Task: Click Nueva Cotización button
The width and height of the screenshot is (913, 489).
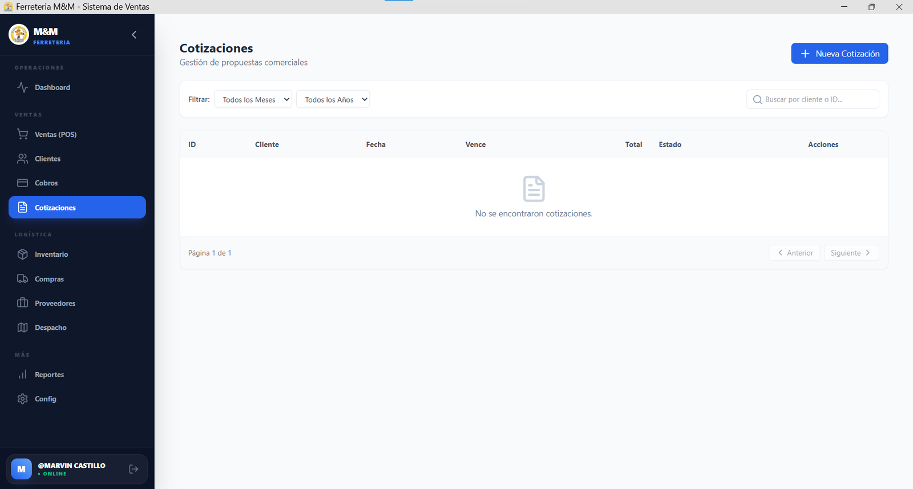Action: coord(839,54)
